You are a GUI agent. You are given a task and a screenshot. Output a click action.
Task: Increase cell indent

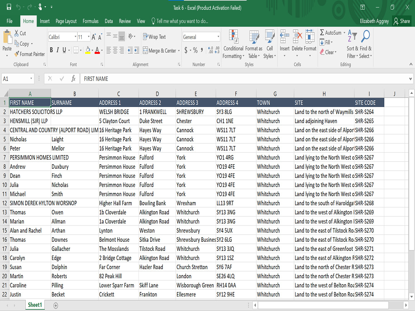point(137,50)
